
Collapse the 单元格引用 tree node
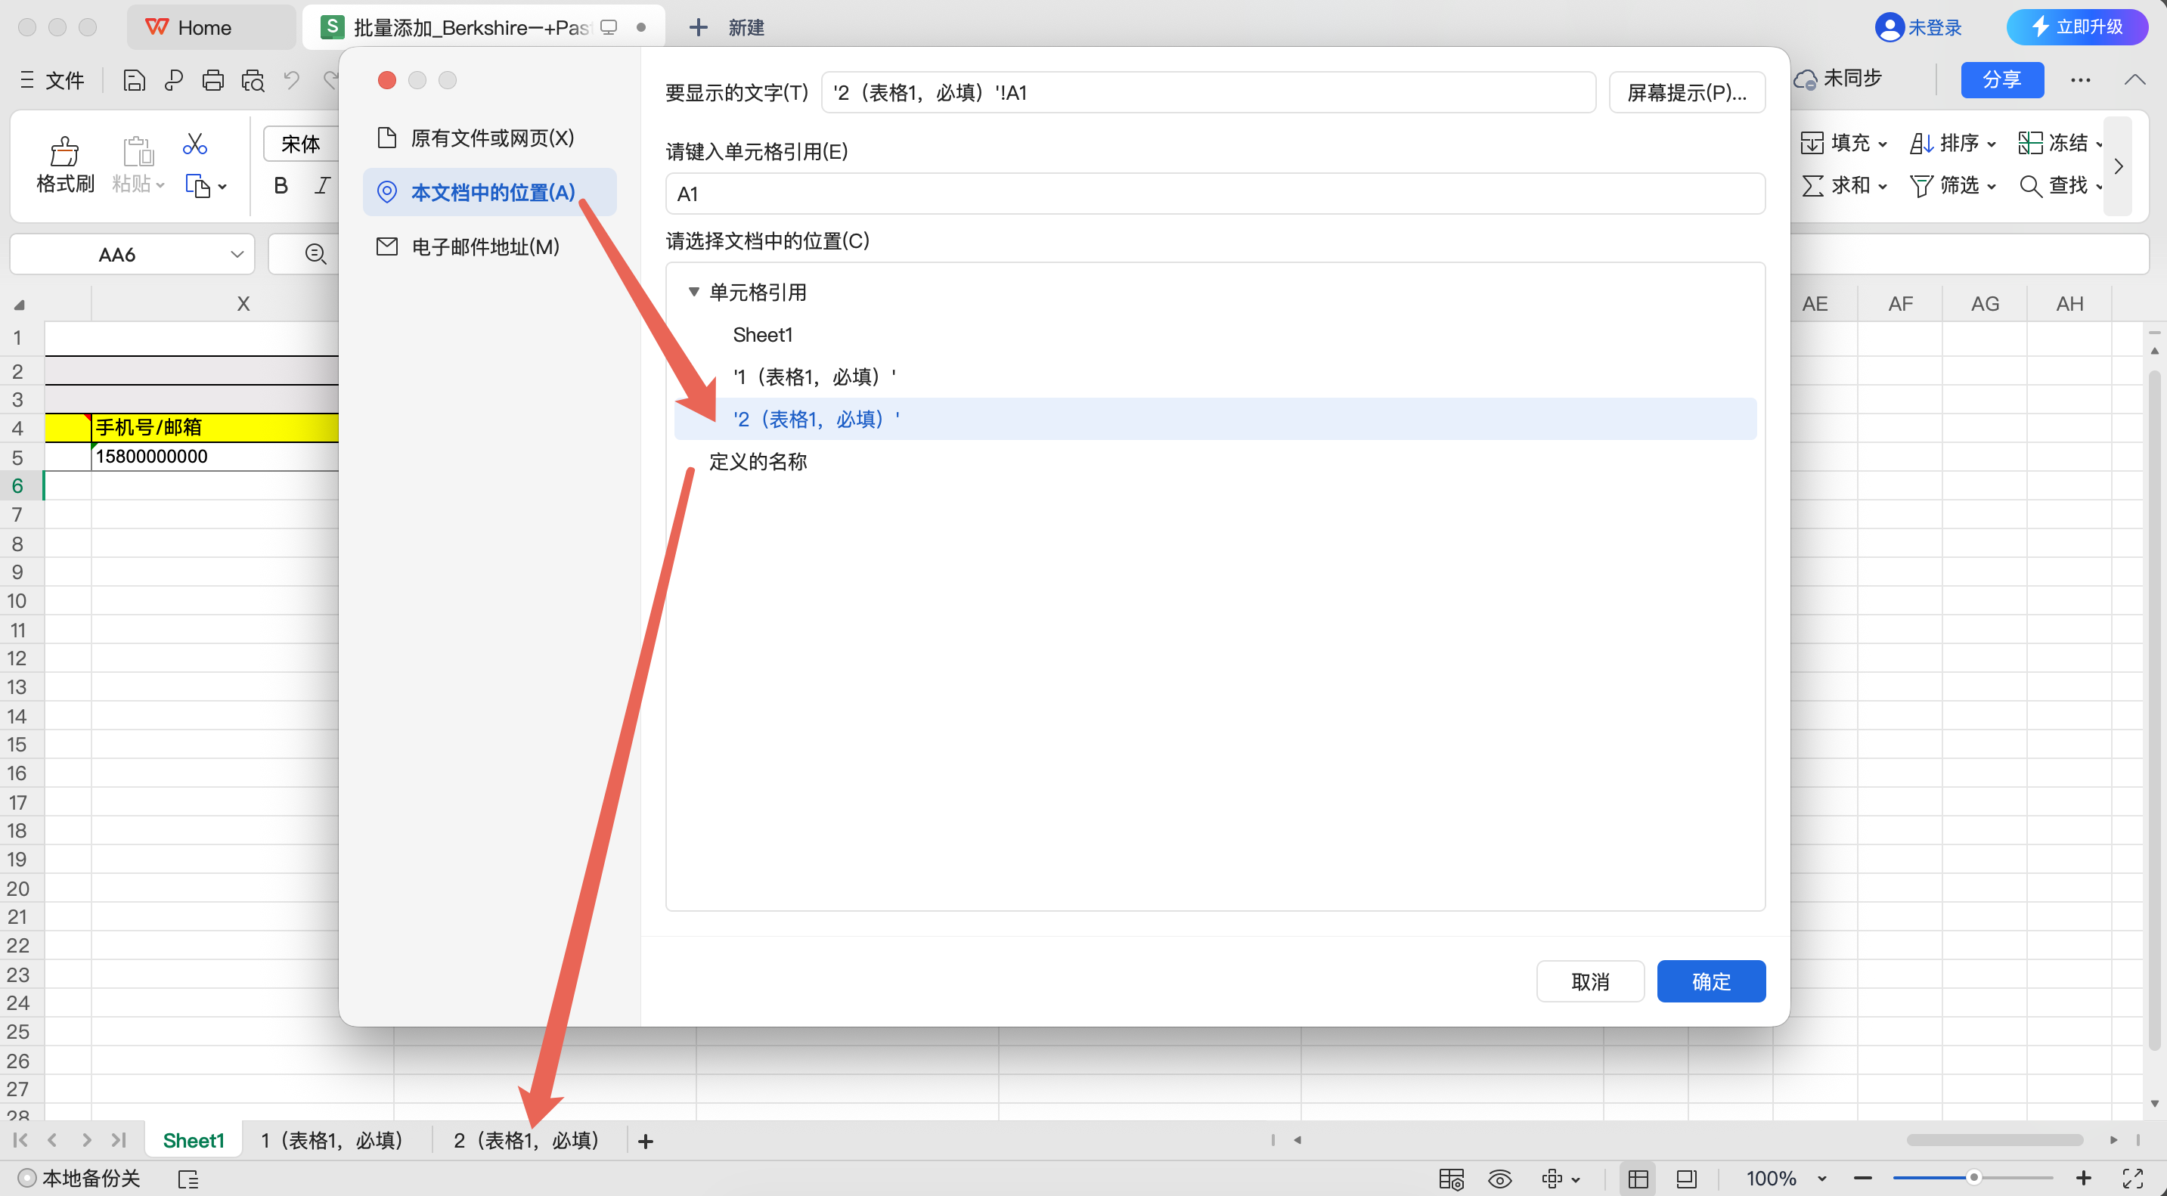coord(694,292)
